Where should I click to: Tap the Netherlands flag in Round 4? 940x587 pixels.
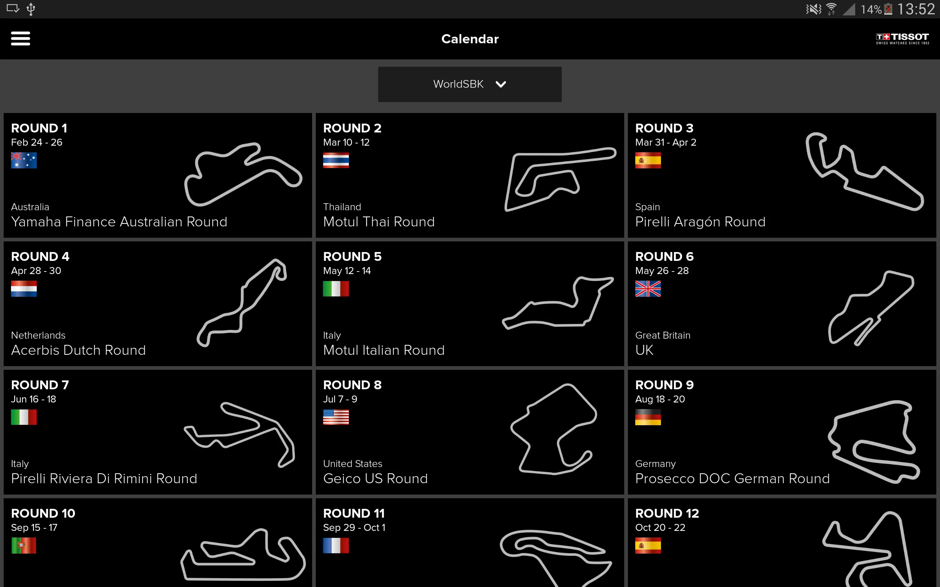point(24,289)
